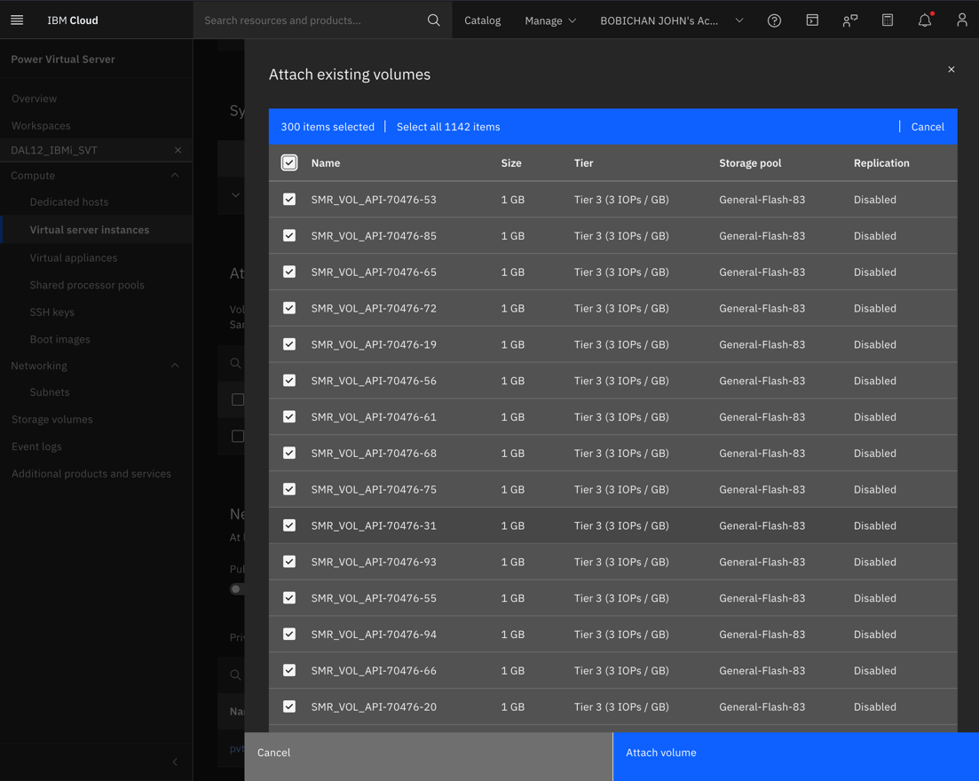
Task: Open the user profile avatar icon
Action: pos(962,20)
